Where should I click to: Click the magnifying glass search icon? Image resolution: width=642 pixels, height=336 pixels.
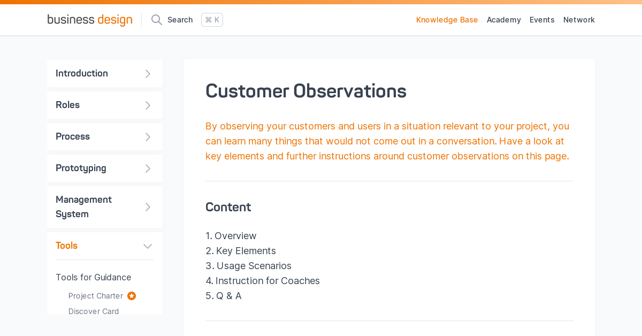157,20
